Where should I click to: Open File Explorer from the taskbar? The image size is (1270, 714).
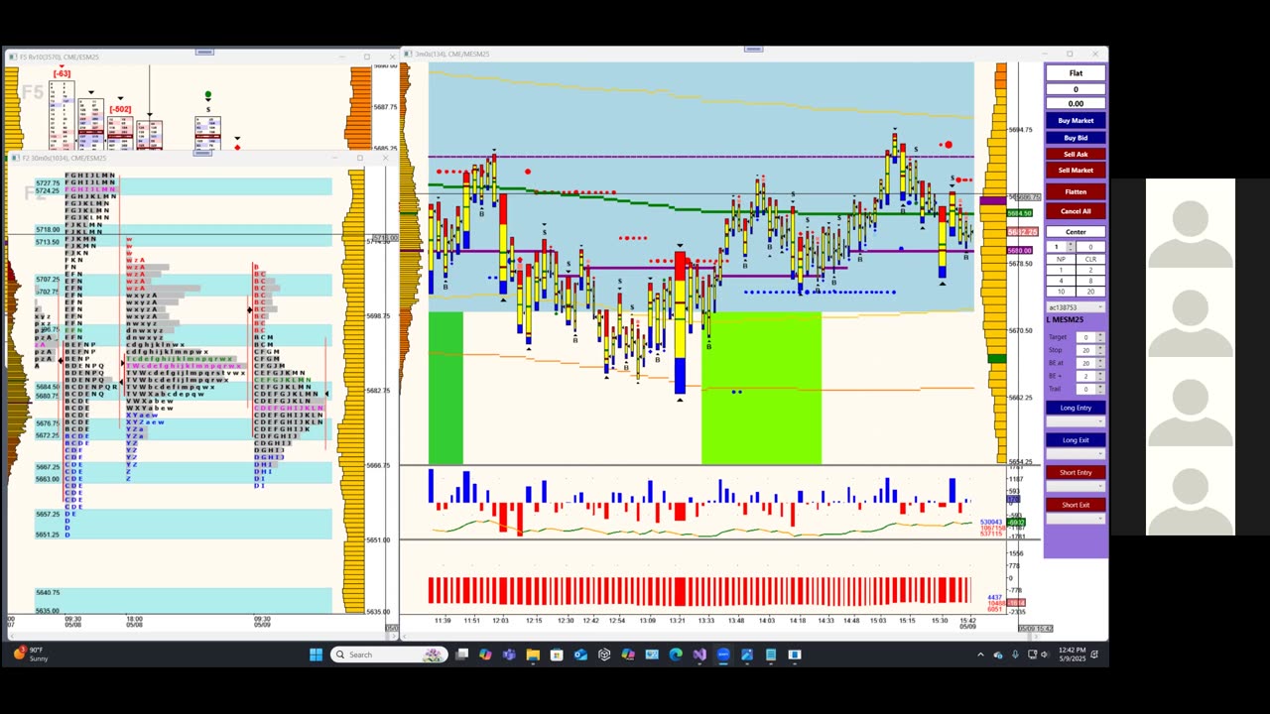point(533,654)
